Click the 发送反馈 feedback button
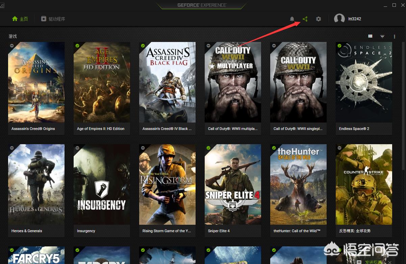This screenshot has height=264, width=406. point(370,262)
